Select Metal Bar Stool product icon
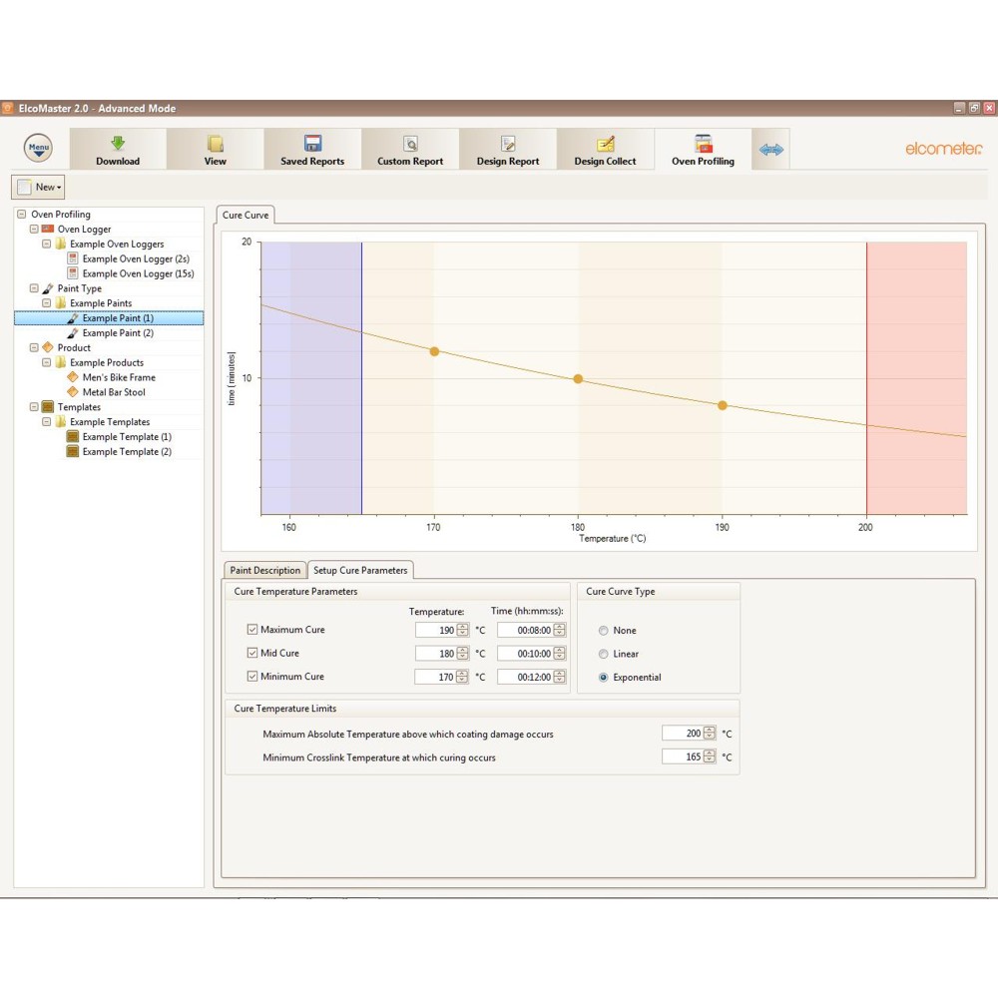The height and width of the screenshot is (998, 998). 73,392
